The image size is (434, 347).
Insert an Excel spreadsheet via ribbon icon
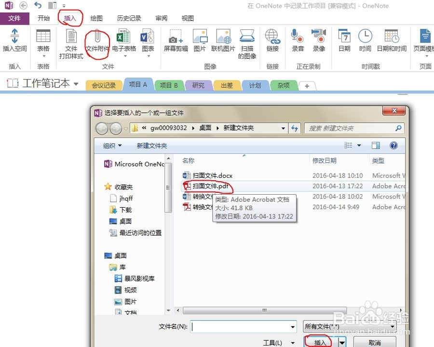pyautogui.click(x=123, y=36)
